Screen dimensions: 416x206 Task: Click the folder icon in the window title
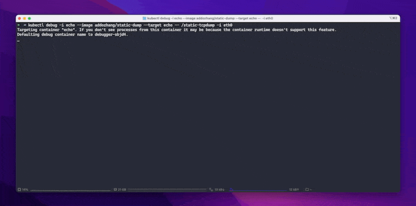pyautogui.click(x=145, y=18)
